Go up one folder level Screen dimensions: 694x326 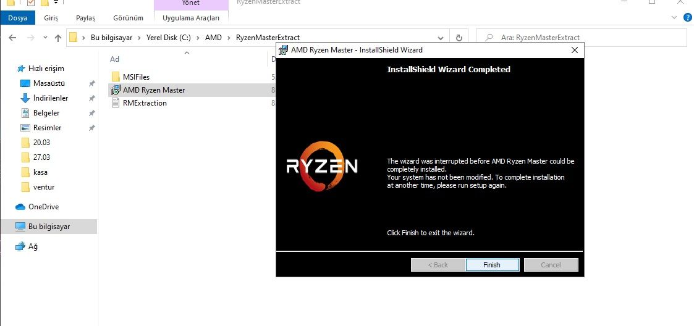pos(58,38)
